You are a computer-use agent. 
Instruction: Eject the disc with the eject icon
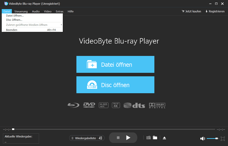point(164,138)
